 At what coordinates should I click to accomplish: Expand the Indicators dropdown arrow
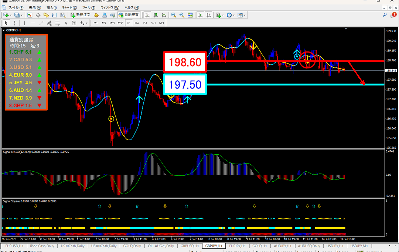point(223,15)
